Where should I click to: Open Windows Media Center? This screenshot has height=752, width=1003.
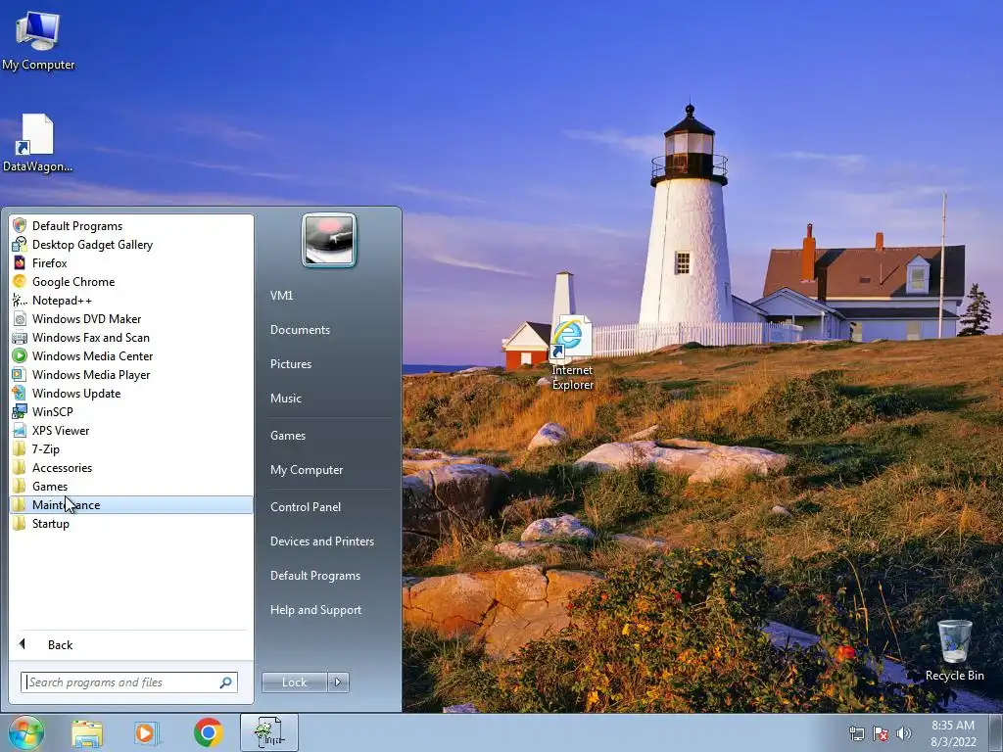[x=131, y=355]
